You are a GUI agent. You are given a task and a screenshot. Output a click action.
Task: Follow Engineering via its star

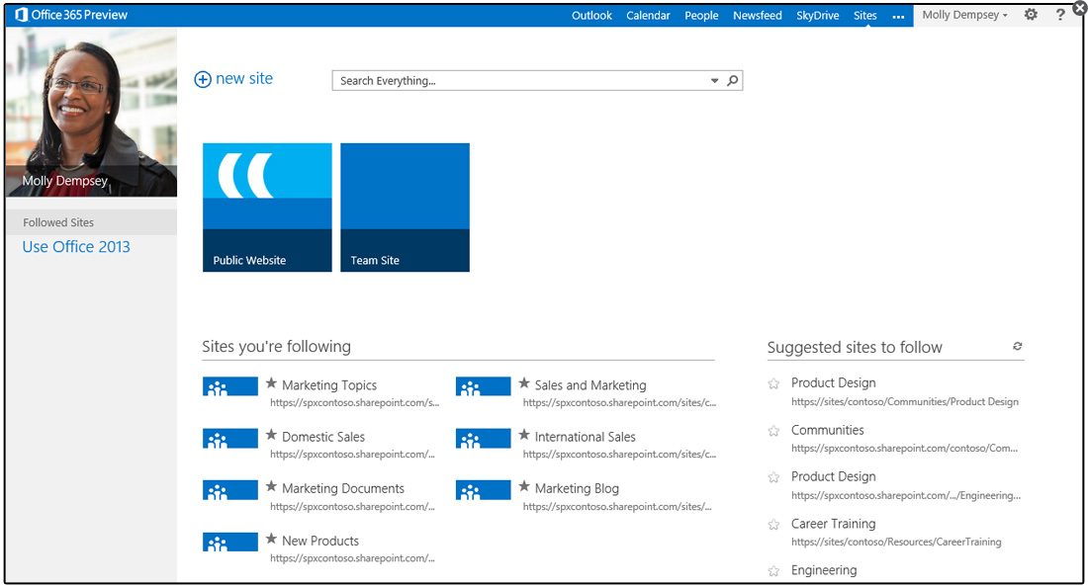773,571
